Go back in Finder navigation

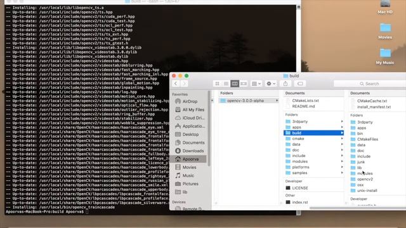[176, 84]
